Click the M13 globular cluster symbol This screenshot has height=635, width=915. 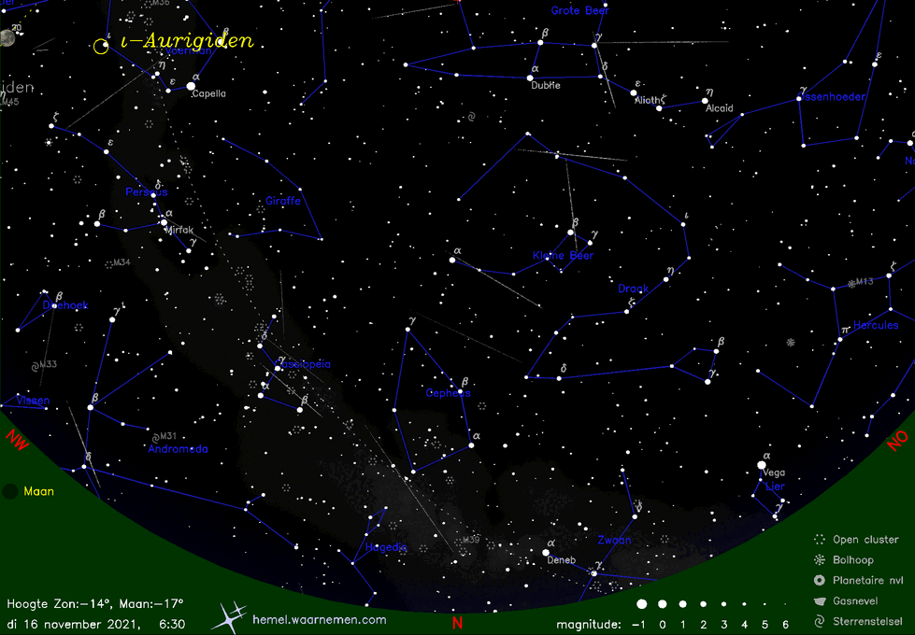point(851,283)
